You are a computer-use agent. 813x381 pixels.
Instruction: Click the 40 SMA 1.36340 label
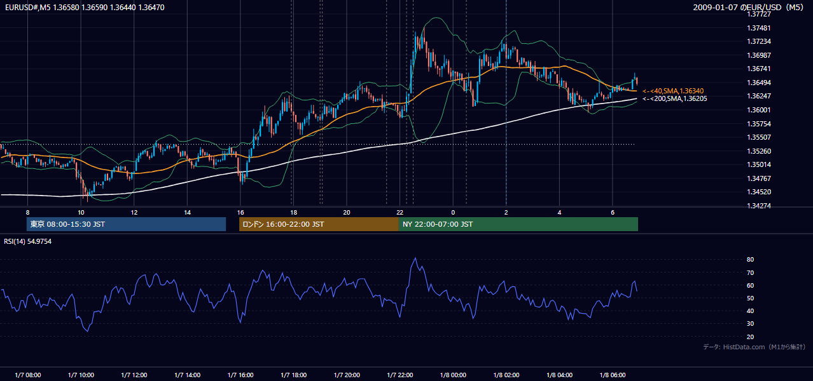pyautogui.click(x=674, y=91)
